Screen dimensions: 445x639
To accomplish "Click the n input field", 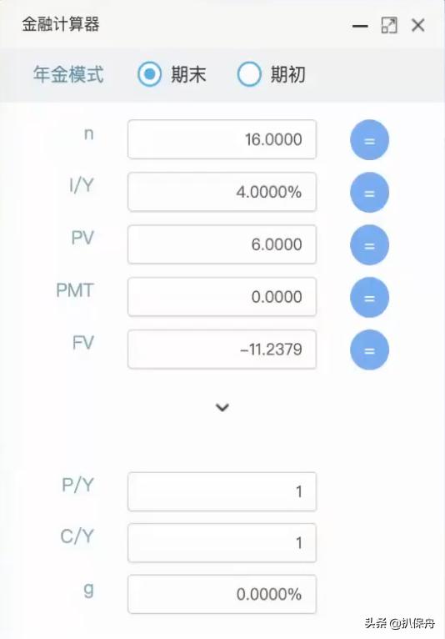I will [222, 139].
